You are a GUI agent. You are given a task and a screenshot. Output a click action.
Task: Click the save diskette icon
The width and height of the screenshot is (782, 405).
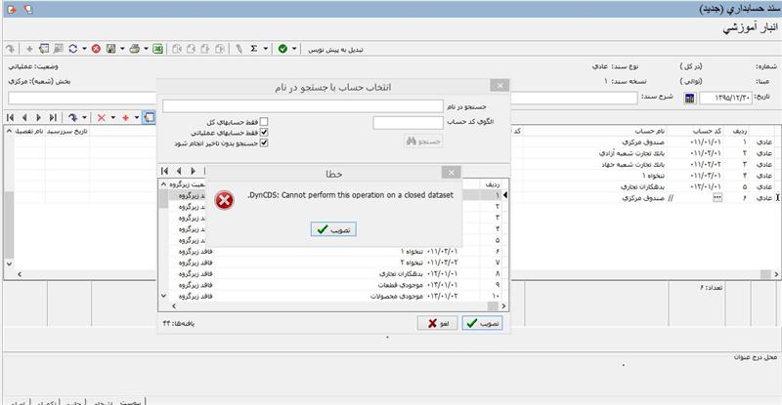tap(111, 48)
